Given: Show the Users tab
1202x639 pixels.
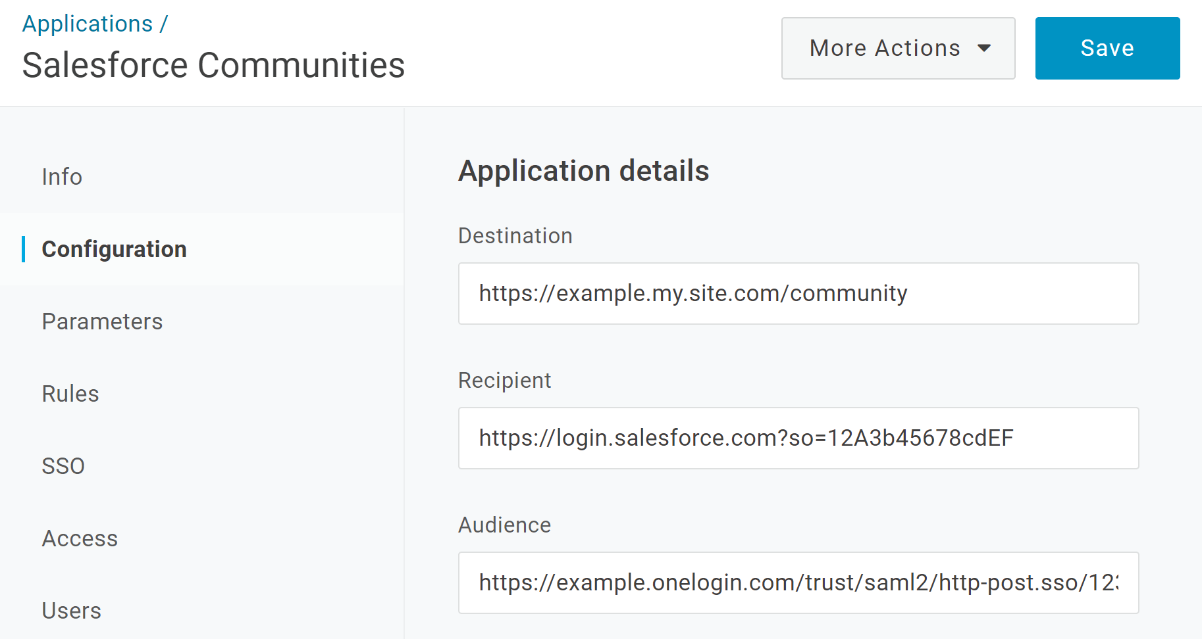Looking at the screenshot, I should tap(72, 611).
